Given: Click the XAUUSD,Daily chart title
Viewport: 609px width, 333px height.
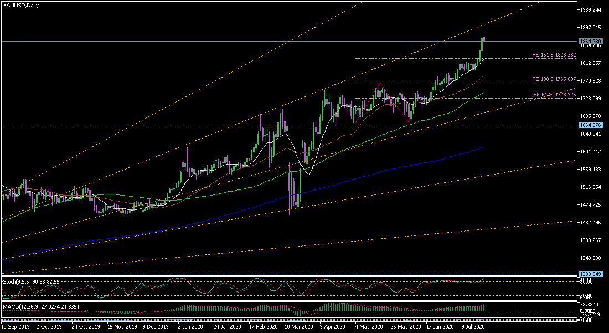Looking at the screenshot, I should pyautogui.click(x=20, y=6).
